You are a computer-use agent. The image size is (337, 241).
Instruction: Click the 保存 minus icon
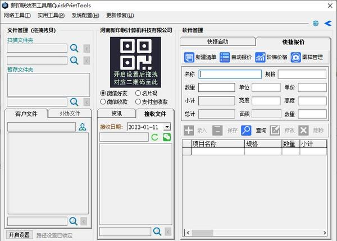[217, 131]
